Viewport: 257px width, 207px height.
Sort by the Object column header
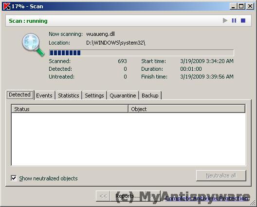click(x=187, y=109)
